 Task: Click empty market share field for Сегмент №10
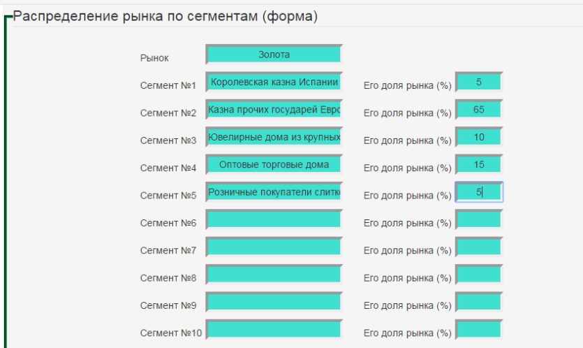[478, 329]
